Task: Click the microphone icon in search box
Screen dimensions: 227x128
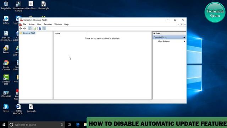Action: coord(62,125)
